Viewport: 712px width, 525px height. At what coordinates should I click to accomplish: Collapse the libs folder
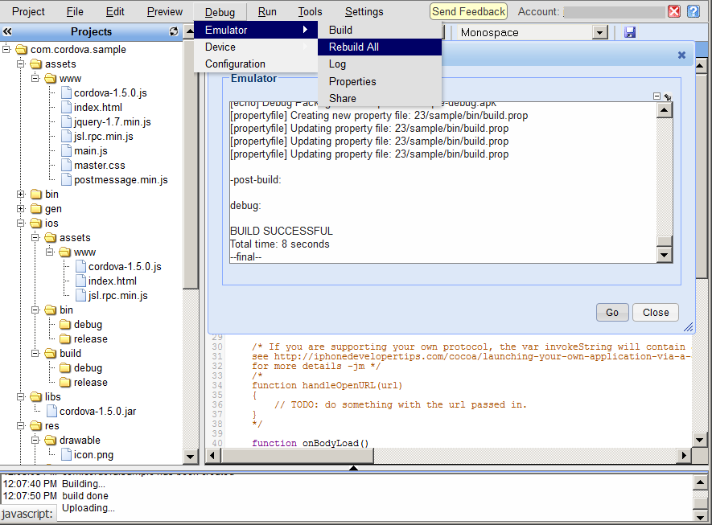point(21,397)
